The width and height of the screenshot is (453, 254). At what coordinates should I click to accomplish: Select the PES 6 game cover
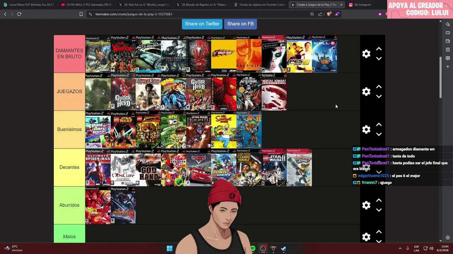tap(299, 54)
